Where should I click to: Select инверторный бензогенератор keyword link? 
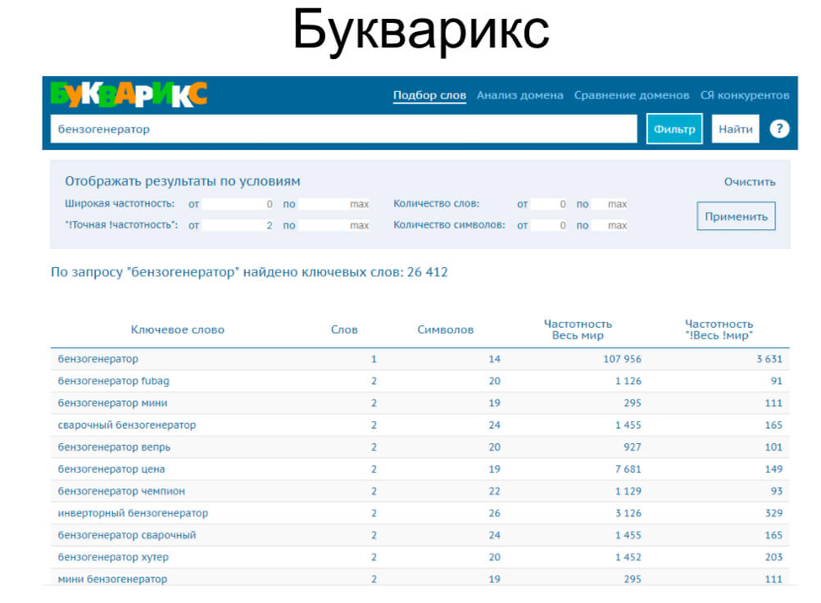click(133, 513)
